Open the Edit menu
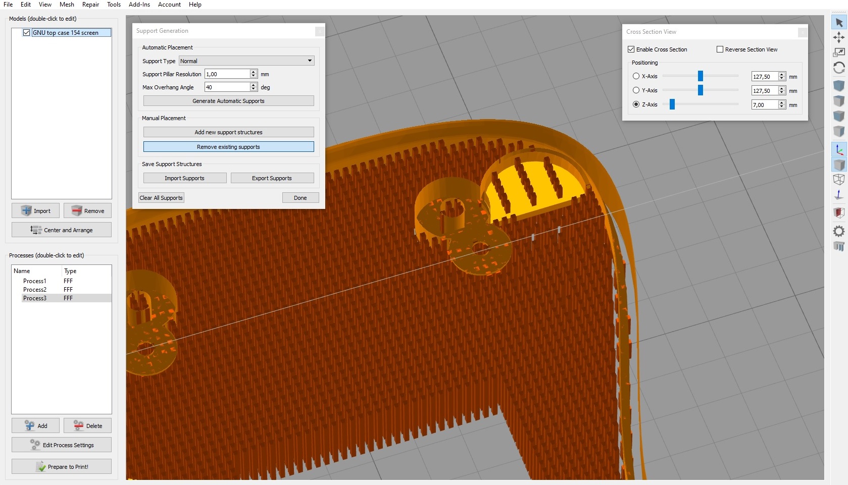 click(x=26, y=5)
